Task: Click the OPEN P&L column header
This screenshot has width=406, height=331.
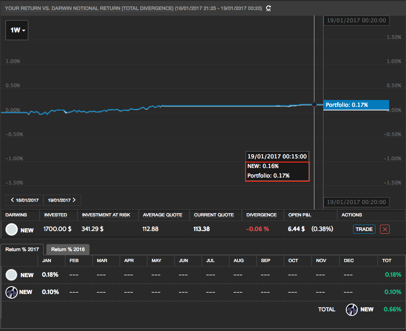Action: pos(300,215)
